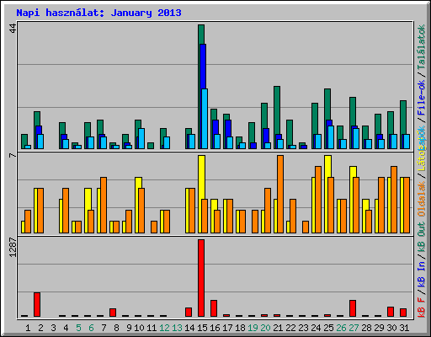Click the day 8 label on x-axis
The image size is (431, 337).
point(116,328)
